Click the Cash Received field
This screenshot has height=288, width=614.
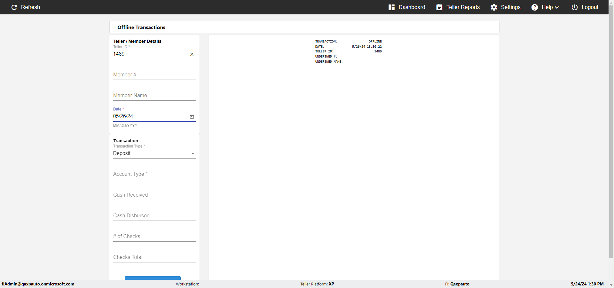pos(154,195)
